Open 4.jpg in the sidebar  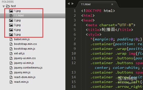point(17,30)
